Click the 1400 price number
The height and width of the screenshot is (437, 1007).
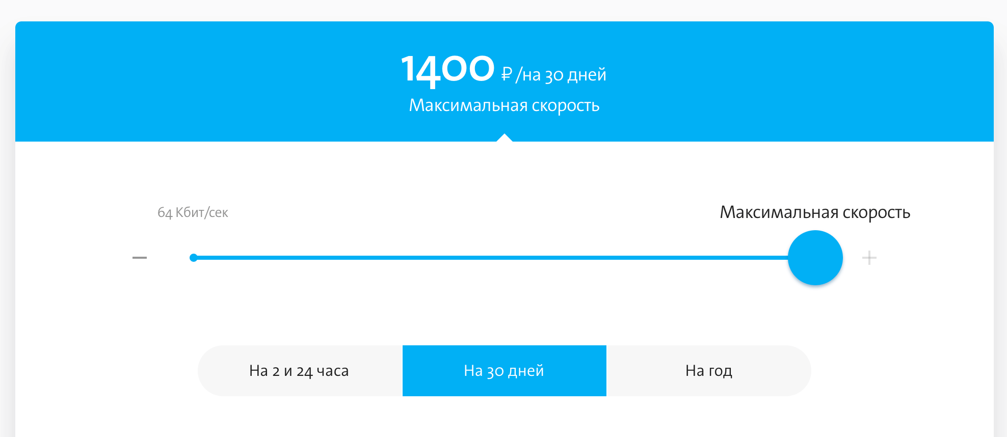click(447, 70)
